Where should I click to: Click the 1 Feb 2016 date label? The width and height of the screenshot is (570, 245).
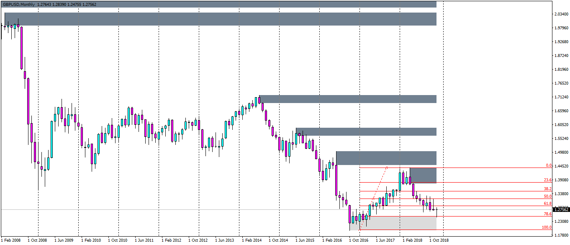click(332, 241)
